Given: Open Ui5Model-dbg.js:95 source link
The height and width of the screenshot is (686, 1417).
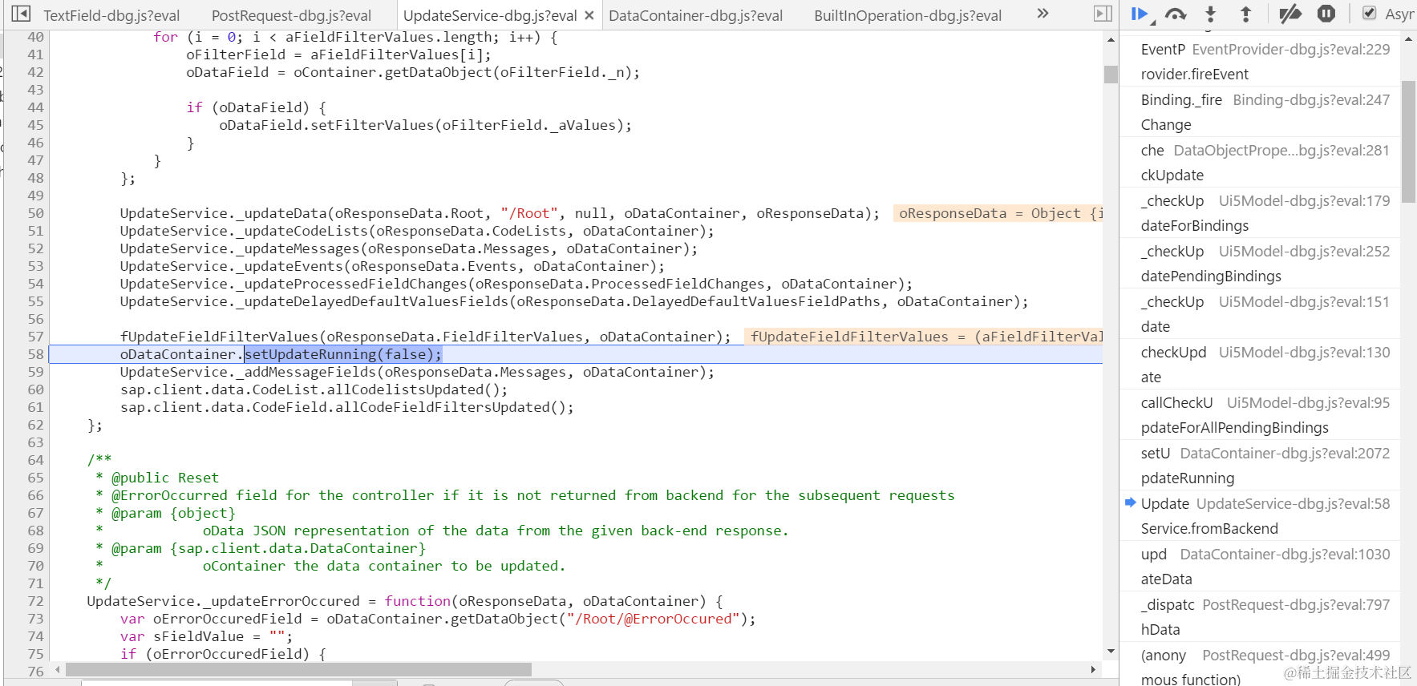Looking at the screenshot, I should pos(1309,403).
